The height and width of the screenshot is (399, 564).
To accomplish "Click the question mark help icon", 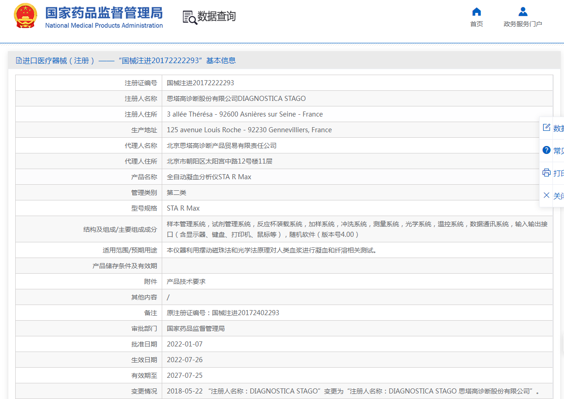I will coord(546,150).
